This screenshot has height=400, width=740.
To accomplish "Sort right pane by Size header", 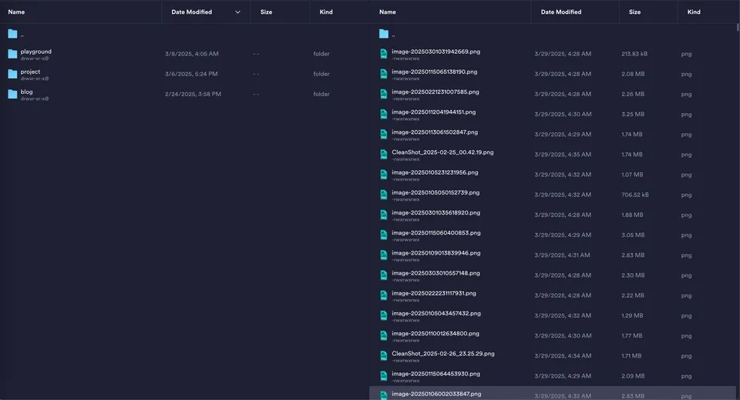I will (634, 12).
